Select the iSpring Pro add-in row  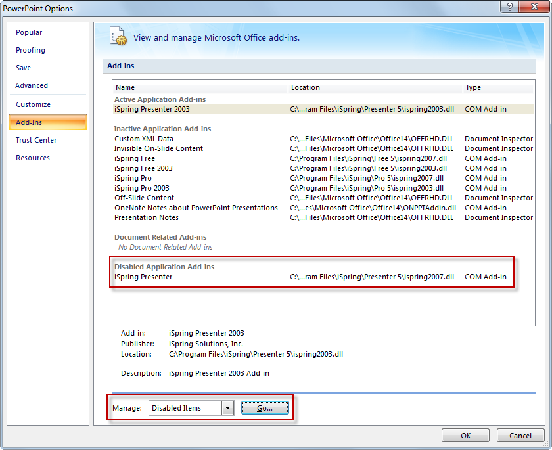click(x=323, y=178)
